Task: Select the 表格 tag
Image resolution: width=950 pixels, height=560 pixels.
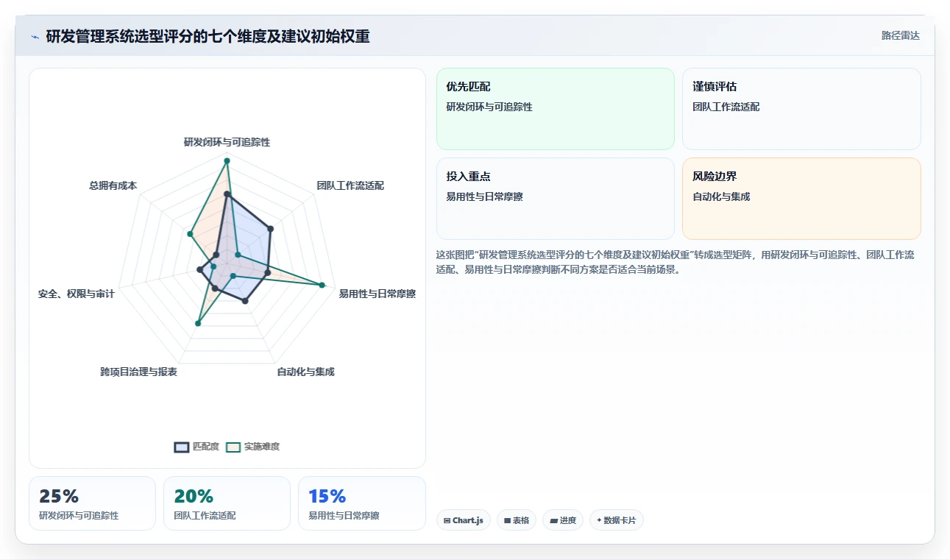Action: pos(517,520)
